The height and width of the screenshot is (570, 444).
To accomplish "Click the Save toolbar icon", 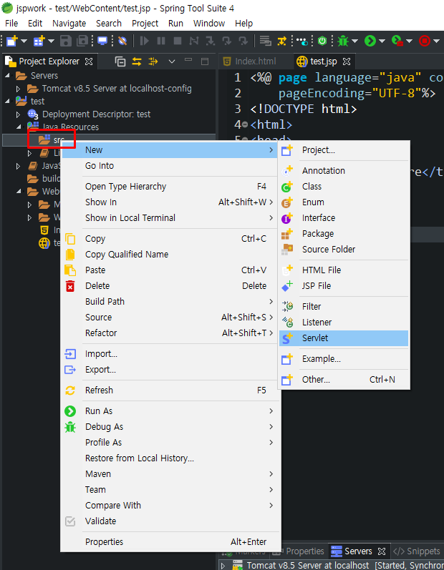I will 65,41.
